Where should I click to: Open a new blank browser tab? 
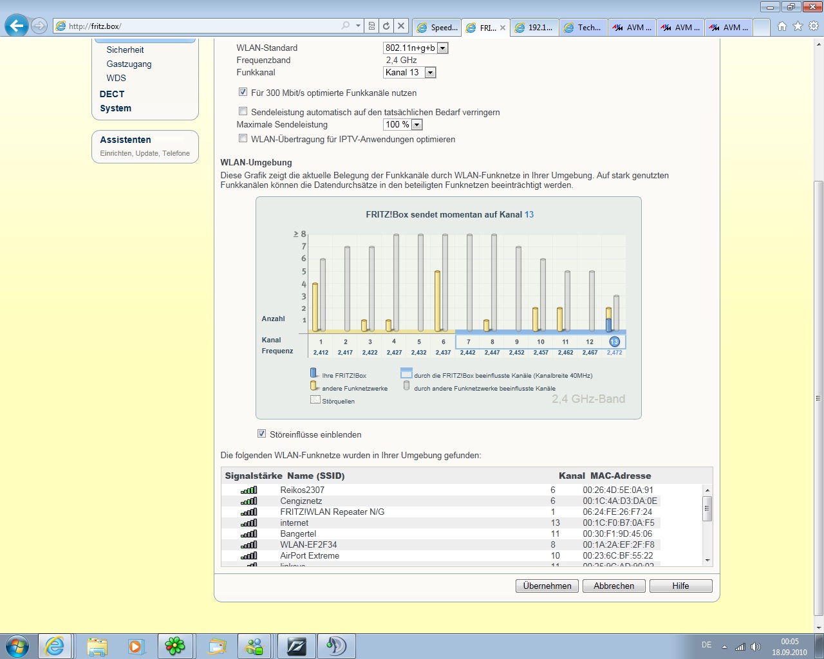click(762, 28)
